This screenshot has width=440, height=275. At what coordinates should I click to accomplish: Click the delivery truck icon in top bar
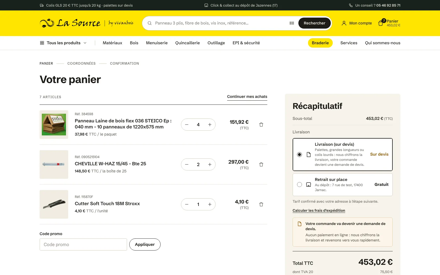coord(42,5)
